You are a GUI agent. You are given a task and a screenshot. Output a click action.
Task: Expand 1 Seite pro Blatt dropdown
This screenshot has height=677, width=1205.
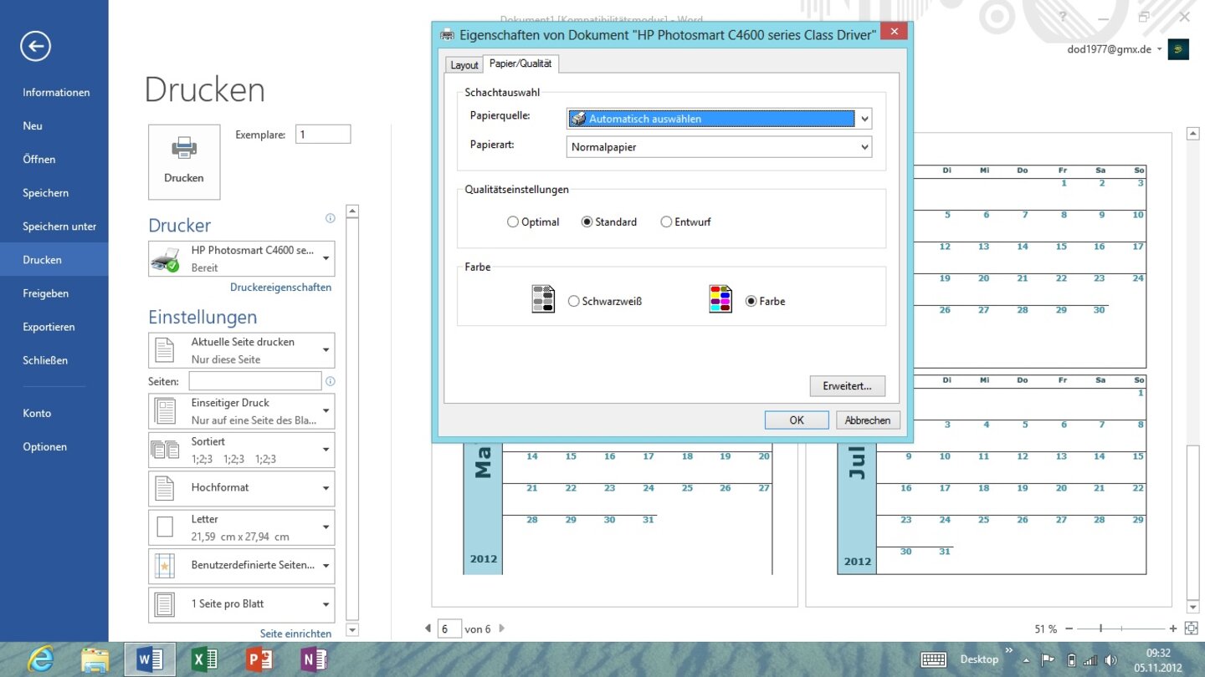click(242, 604)
